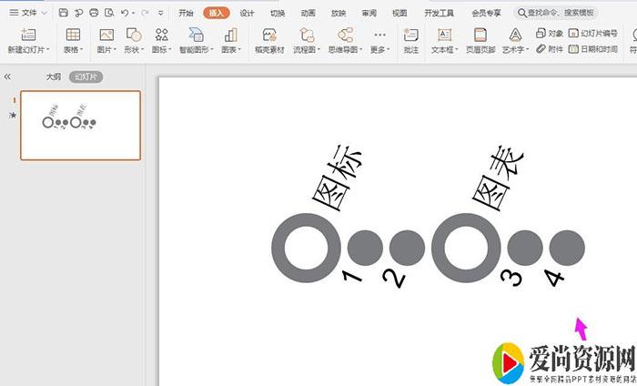Switch to the 开始 home tab

[x=186, y=13]
